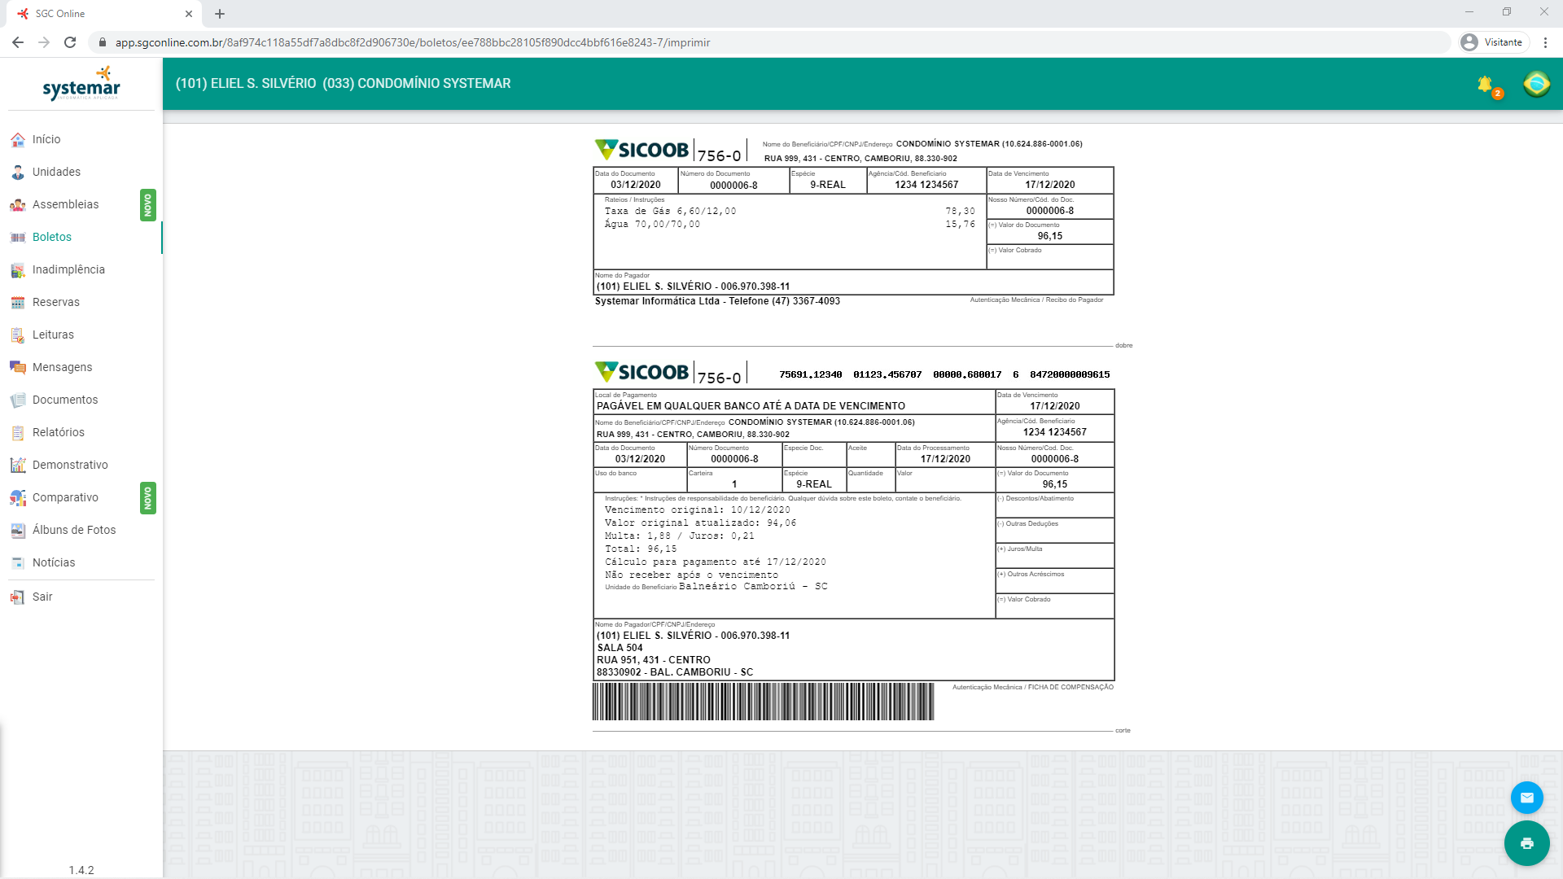Viewport: 1563px width, 879px height.
Task: Click the Sair exit door icon
Action: (x=18, y=597)
